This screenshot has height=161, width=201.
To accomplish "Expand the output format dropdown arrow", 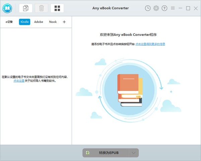I will point(134,153).
